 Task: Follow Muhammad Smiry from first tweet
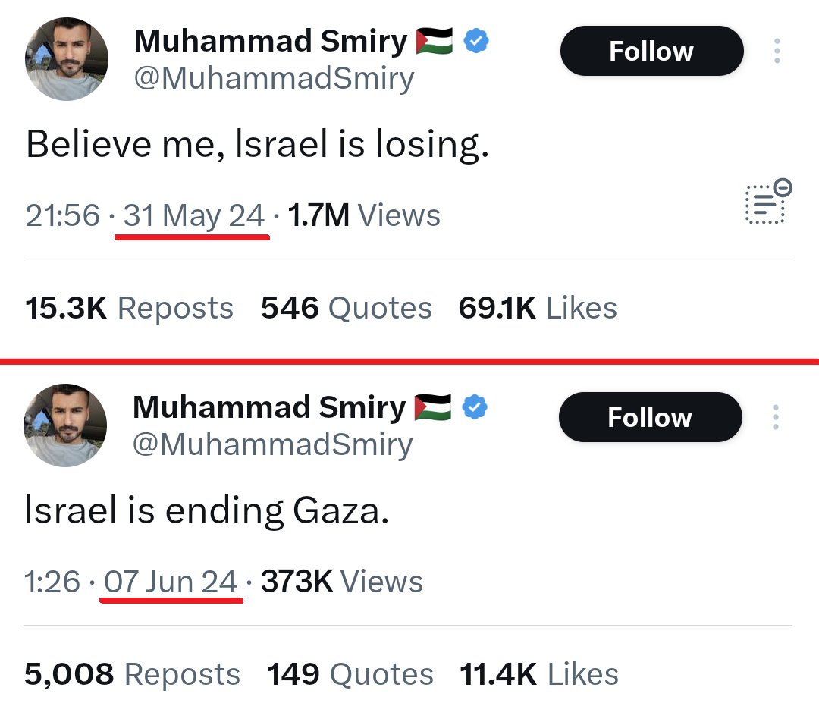pyautogui.click(x=652, y=52)
